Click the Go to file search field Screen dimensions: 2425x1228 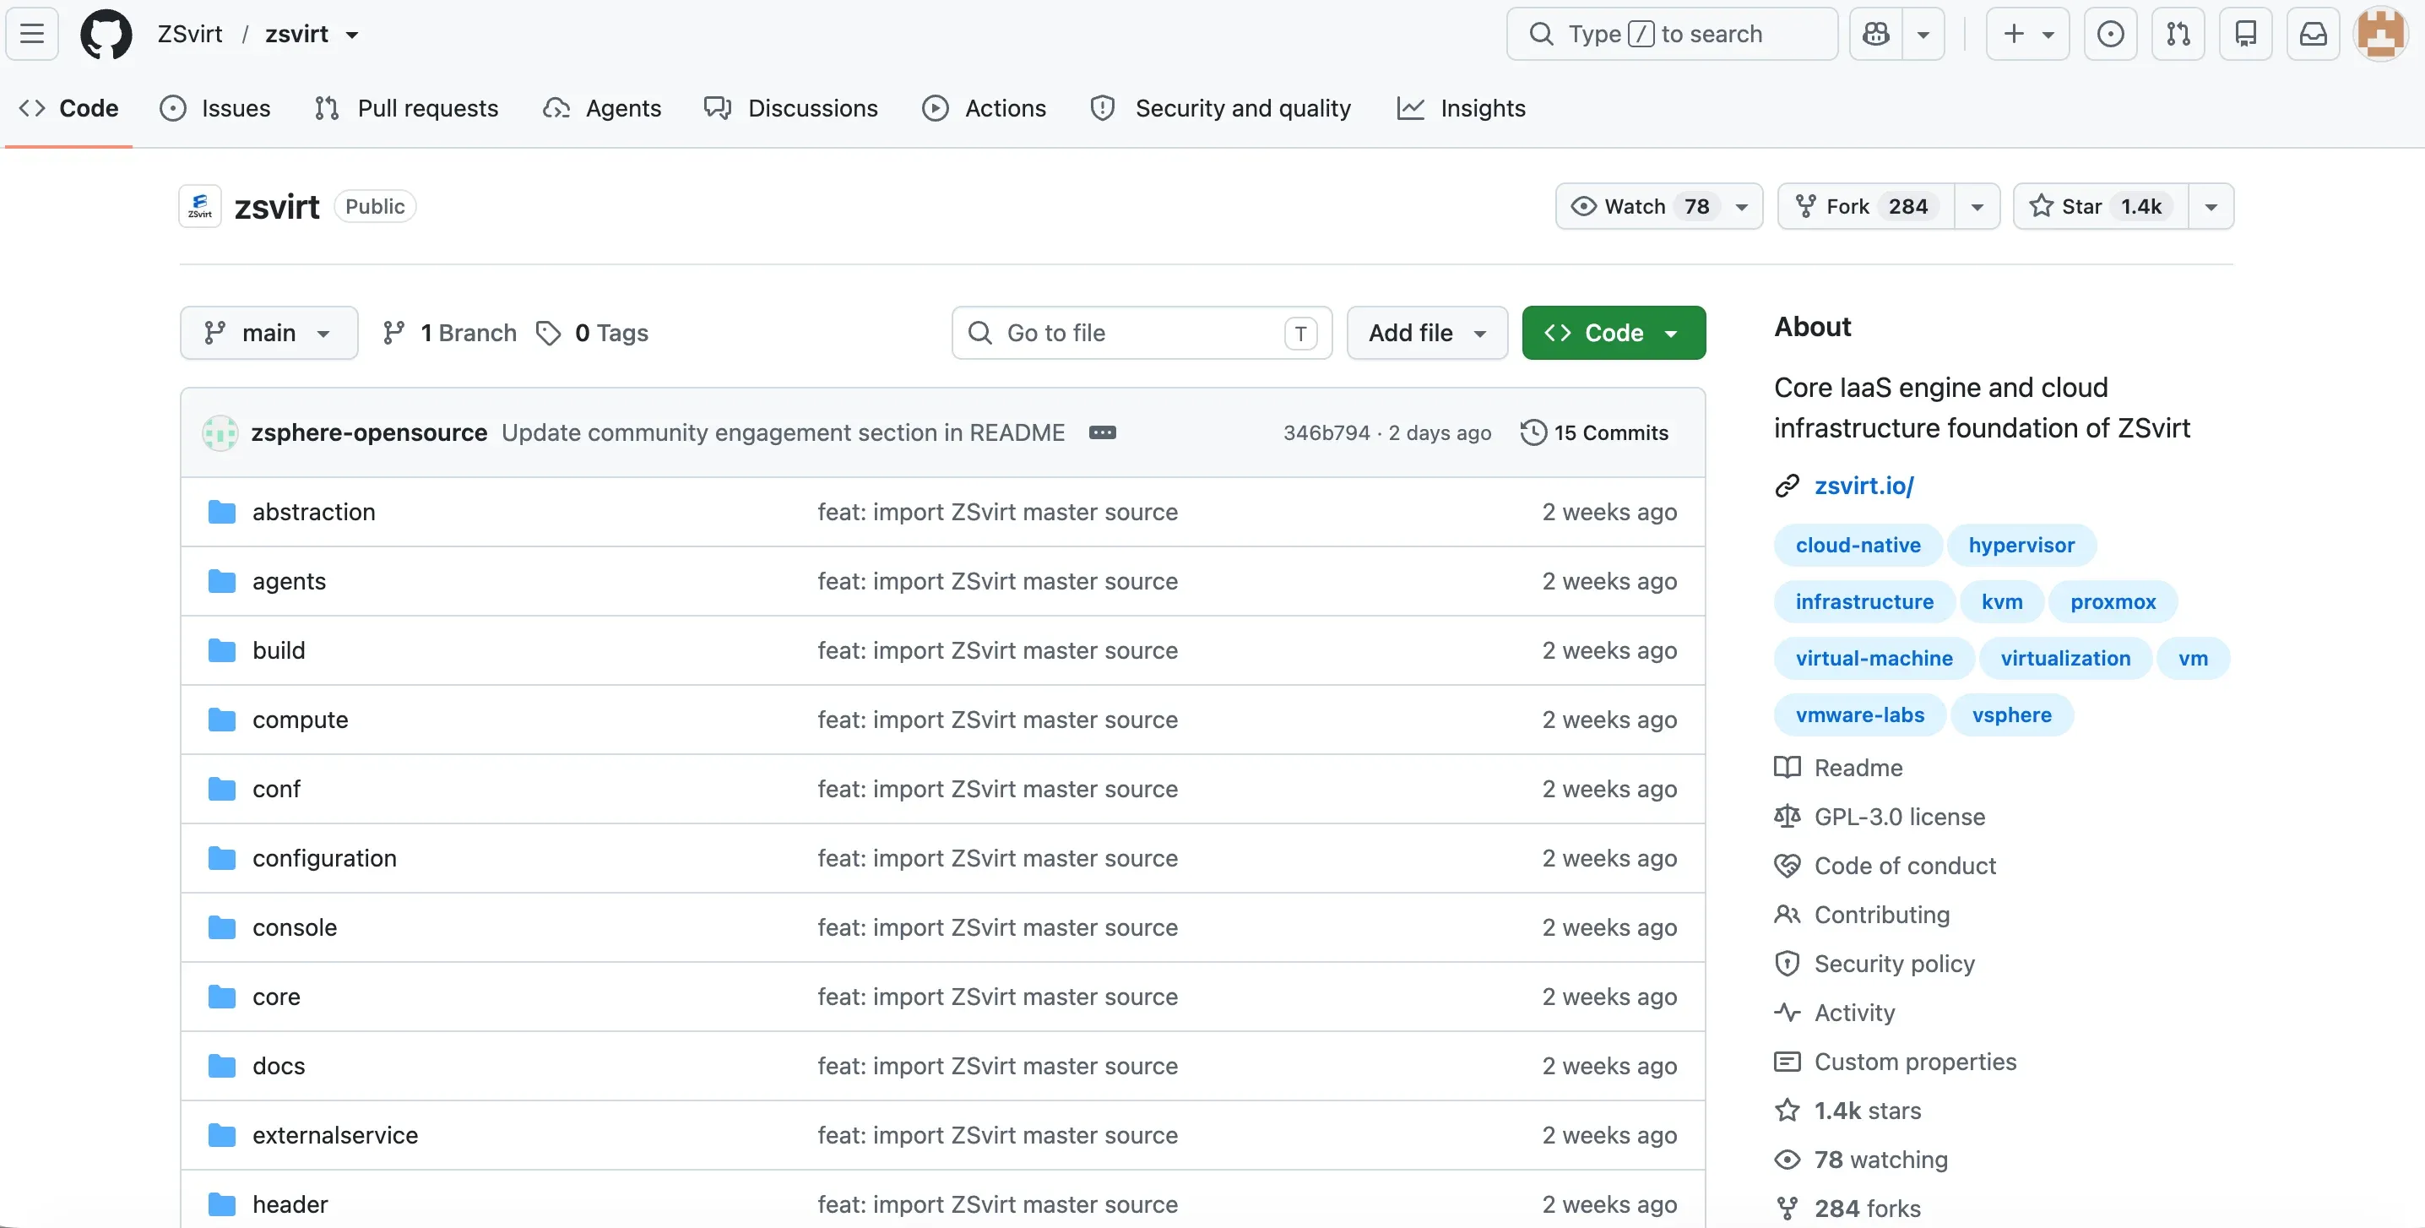[1142, 333]
